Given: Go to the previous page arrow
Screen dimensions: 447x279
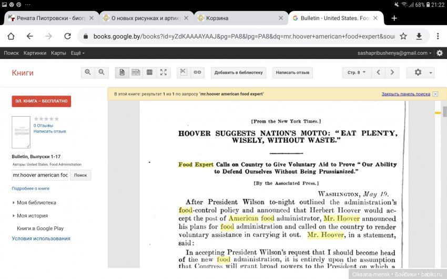Looking at the screenshot, I should (x=379, y=73).
